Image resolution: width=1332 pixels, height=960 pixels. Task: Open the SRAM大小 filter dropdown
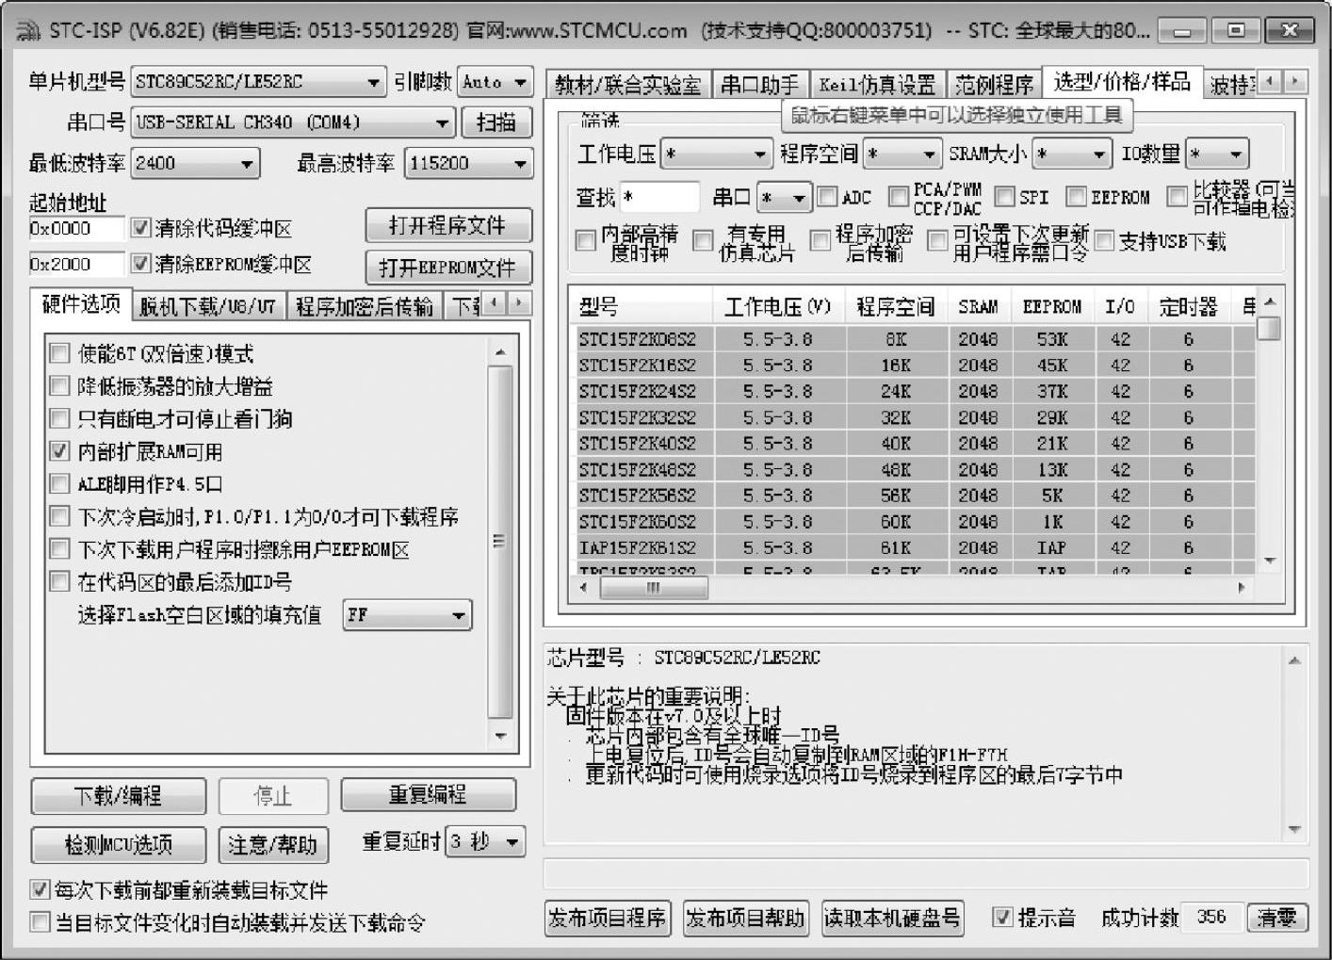[1072, 154]
